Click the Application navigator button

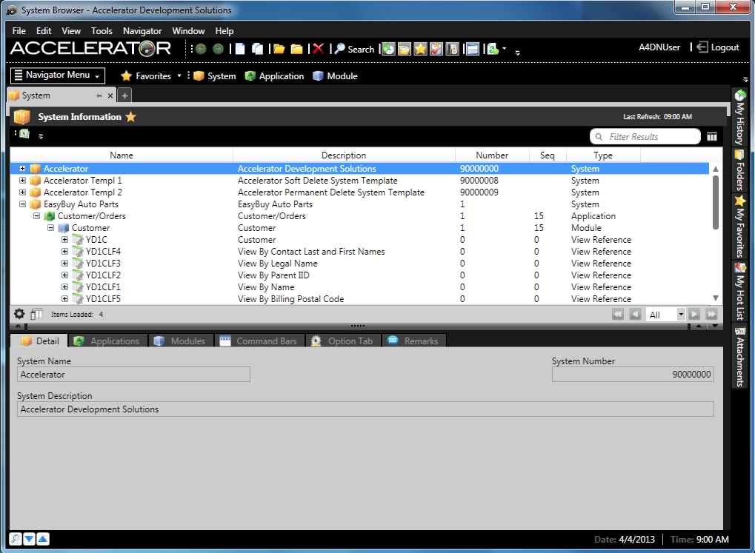click(x=274, y=76)
